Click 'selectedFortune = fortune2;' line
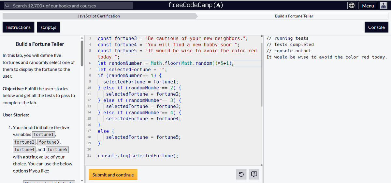 (x=143, y=94)
